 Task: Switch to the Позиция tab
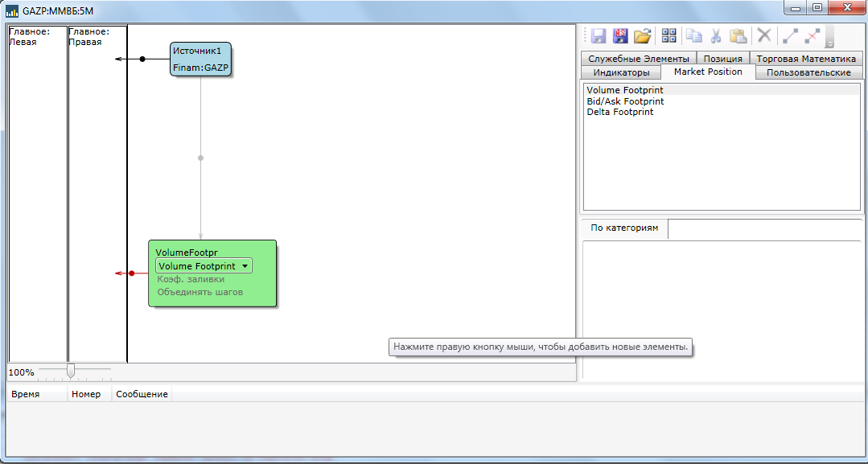point(723,58)
